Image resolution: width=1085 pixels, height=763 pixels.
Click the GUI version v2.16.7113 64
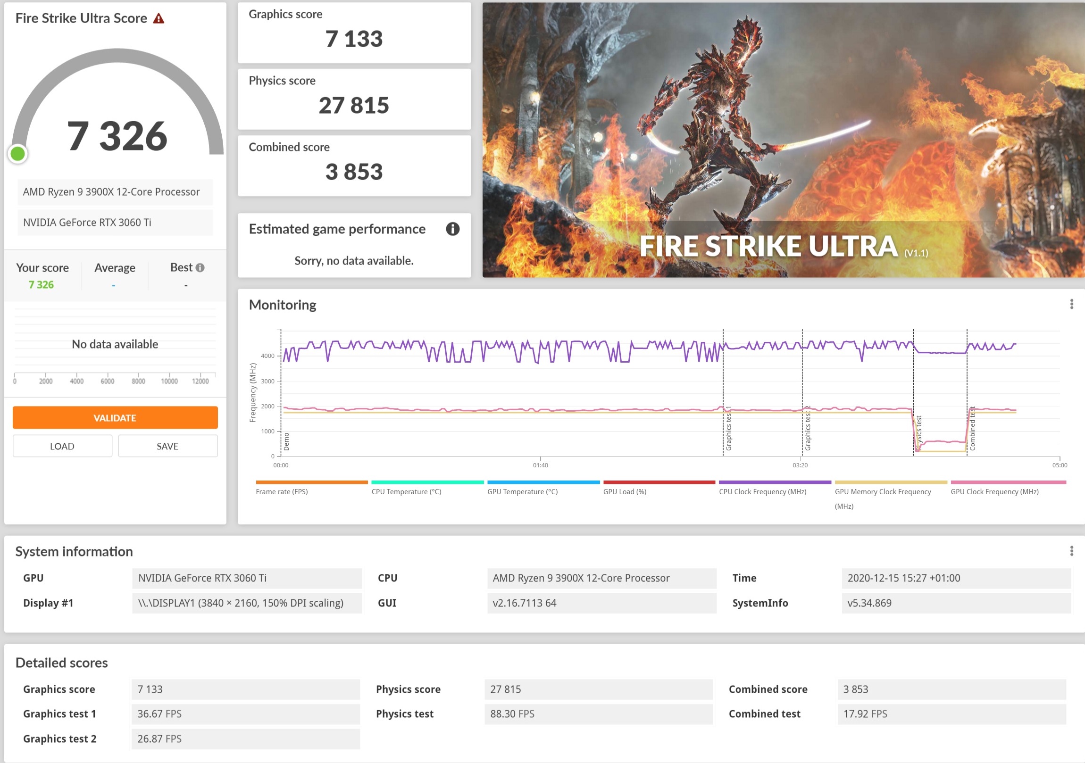tap(602, 603)
